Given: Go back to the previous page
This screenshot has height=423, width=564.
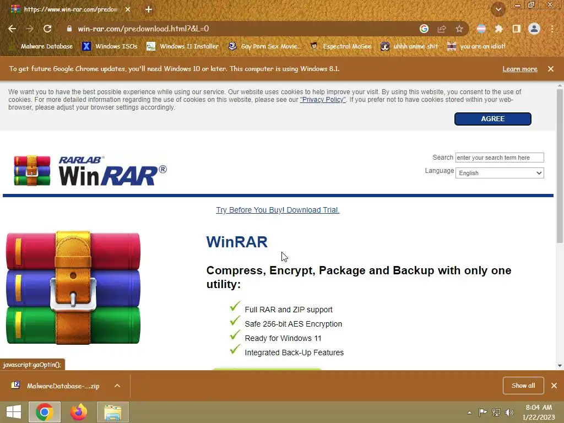Looking at the screenshot, I should point(12,29).
